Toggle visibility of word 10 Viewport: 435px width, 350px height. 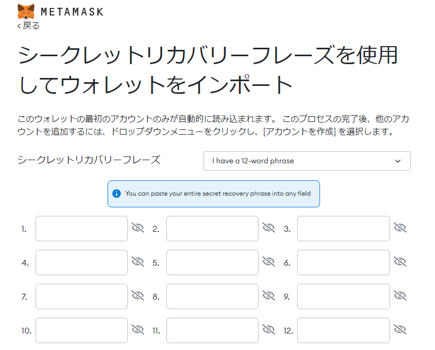tap(138, 329)
